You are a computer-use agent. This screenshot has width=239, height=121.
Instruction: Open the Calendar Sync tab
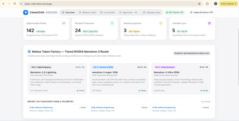coord(152,12)
